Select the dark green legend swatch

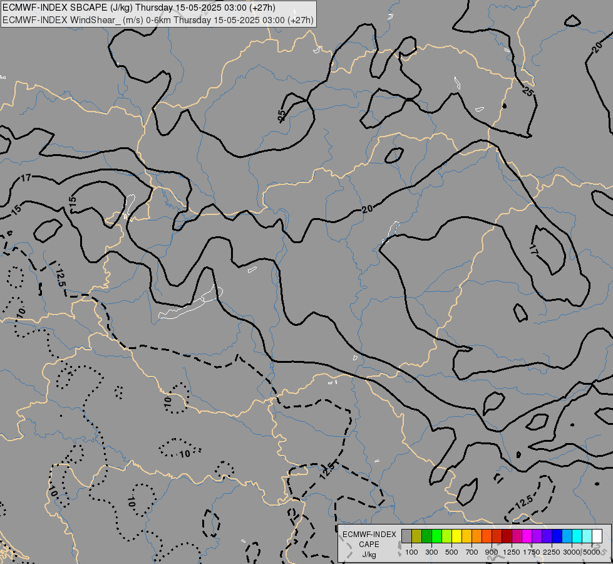click(426, 536)
